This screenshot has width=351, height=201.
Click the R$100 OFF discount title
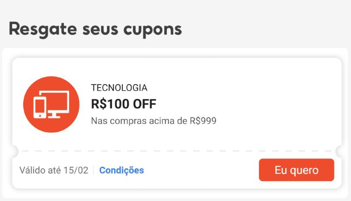point(123,104)
